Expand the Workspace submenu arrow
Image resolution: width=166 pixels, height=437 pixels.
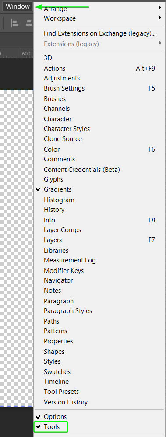pos(160,18)
